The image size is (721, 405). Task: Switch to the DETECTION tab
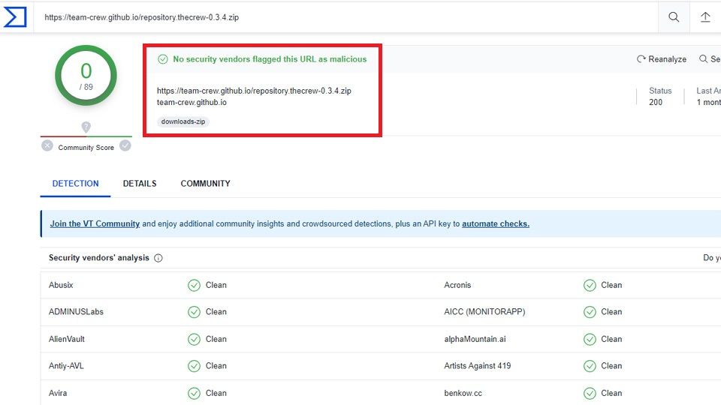coord(75,184)
